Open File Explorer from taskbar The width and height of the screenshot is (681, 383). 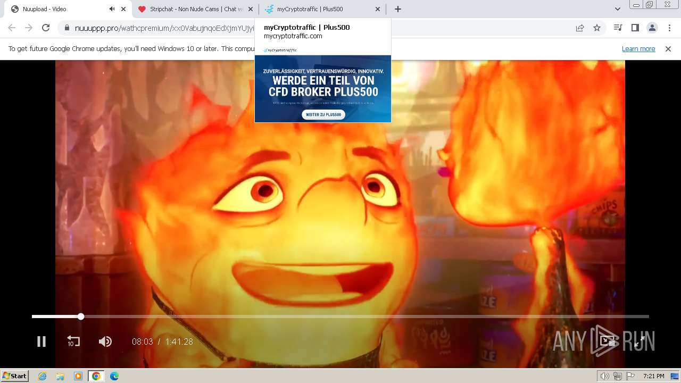click(x=60, y=376)
